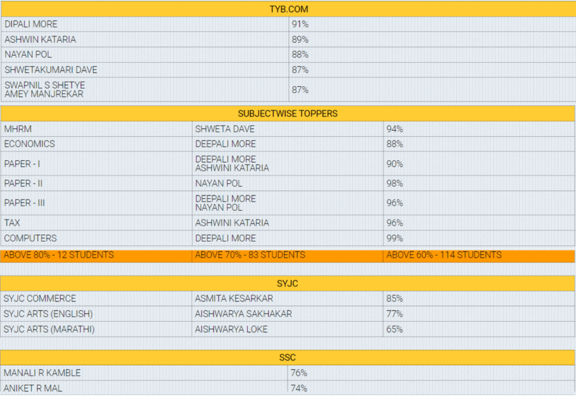The height and width of the screenshot is (396, 576).
Task: Select the PAPER - III subject cell
Action: click(96, 202)
